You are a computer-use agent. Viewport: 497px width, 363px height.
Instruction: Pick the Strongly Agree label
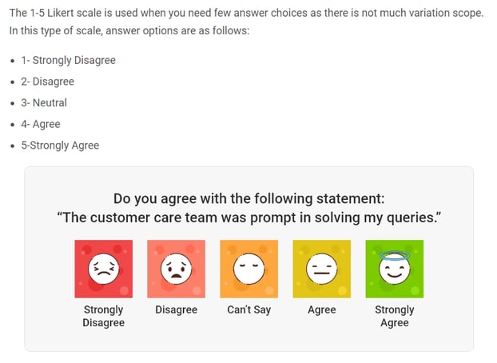[394, 316]
